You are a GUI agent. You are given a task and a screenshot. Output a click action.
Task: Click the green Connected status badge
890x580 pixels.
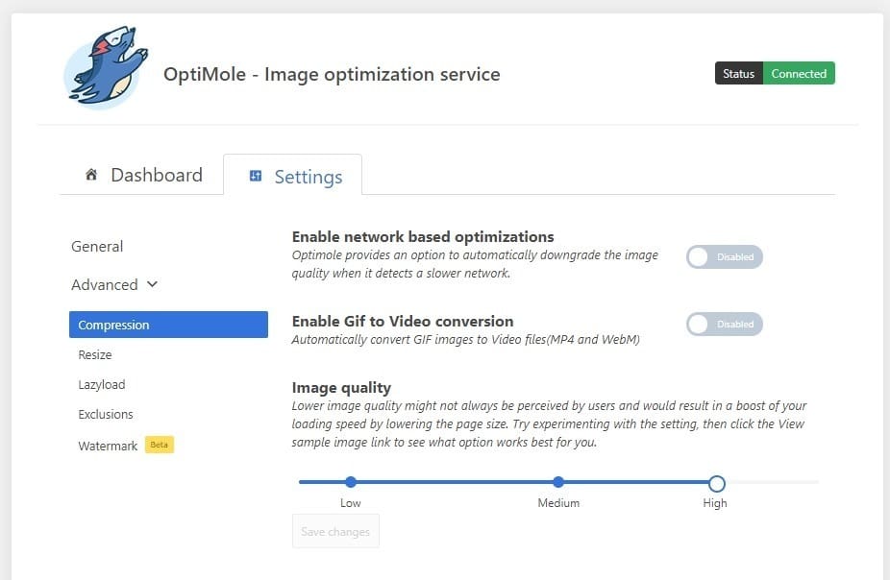pyautogui.click(x=799, y=73)
